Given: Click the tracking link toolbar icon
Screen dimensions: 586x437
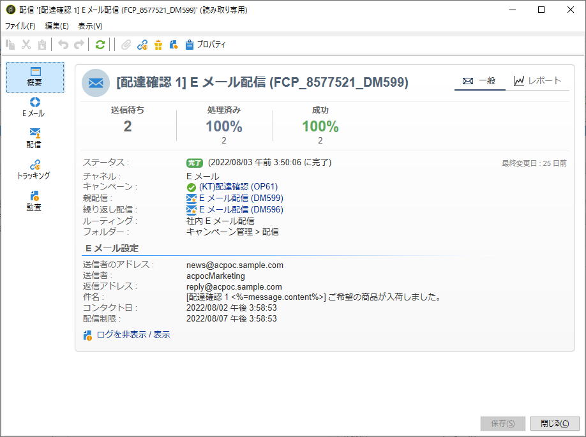Looking at the screenshot, I should click(x=142, y=45).
